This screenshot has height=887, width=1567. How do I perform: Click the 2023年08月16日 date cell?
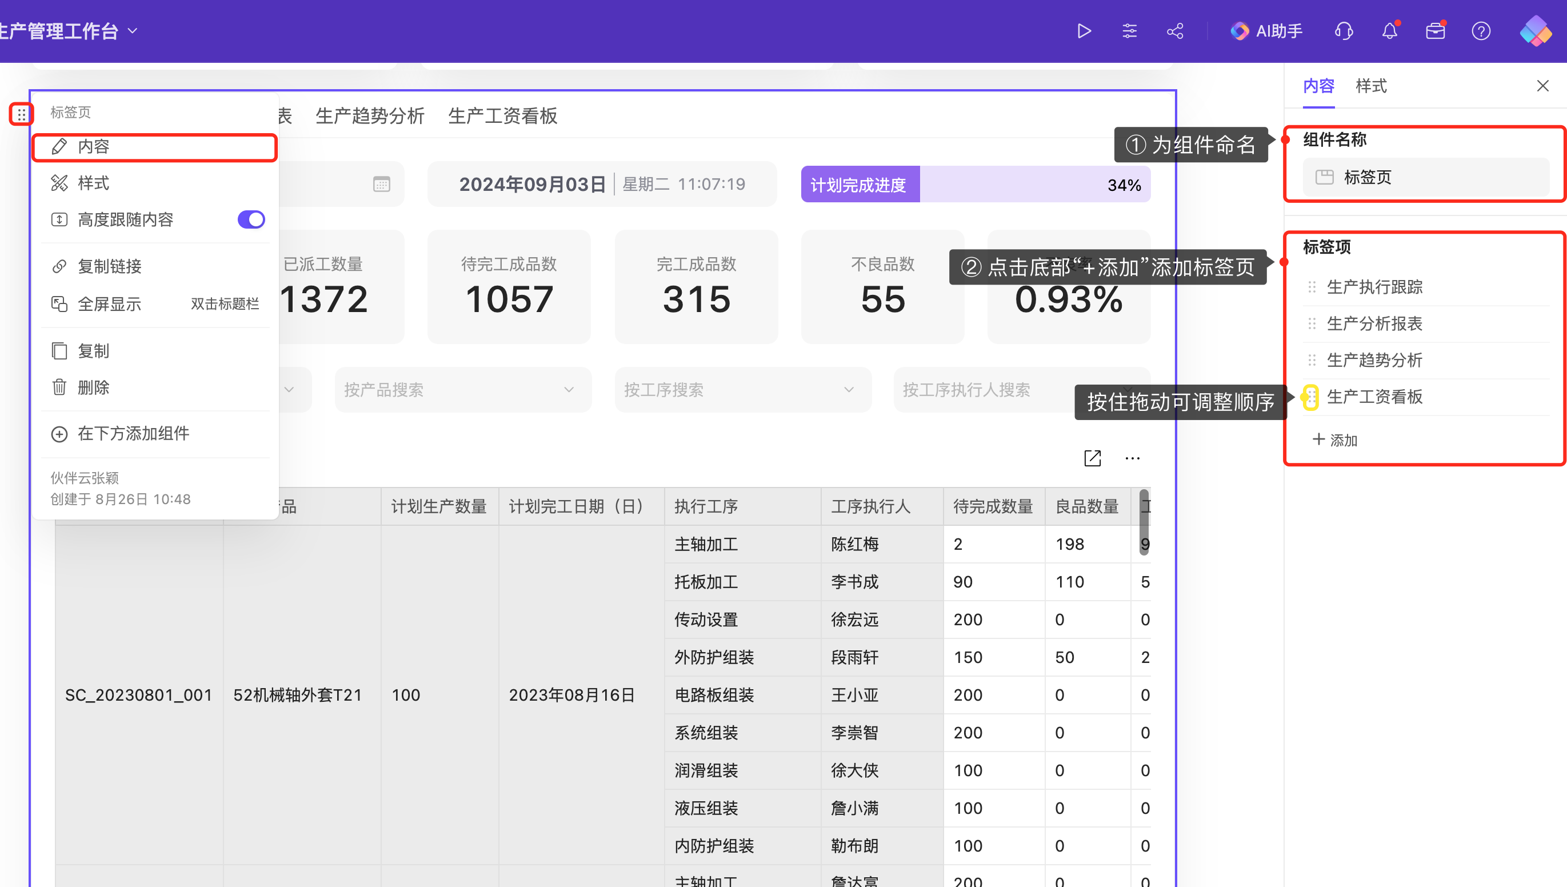point(581,695)
